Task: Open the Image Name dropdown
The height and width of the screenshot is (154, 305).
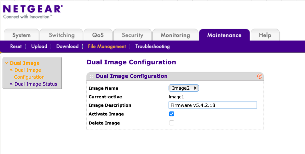Action: (x=183, y=88)
